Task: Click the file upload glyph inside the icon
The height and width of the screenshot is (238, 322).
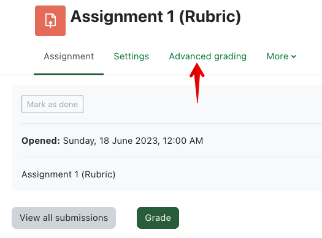Action: pos(50,21)
